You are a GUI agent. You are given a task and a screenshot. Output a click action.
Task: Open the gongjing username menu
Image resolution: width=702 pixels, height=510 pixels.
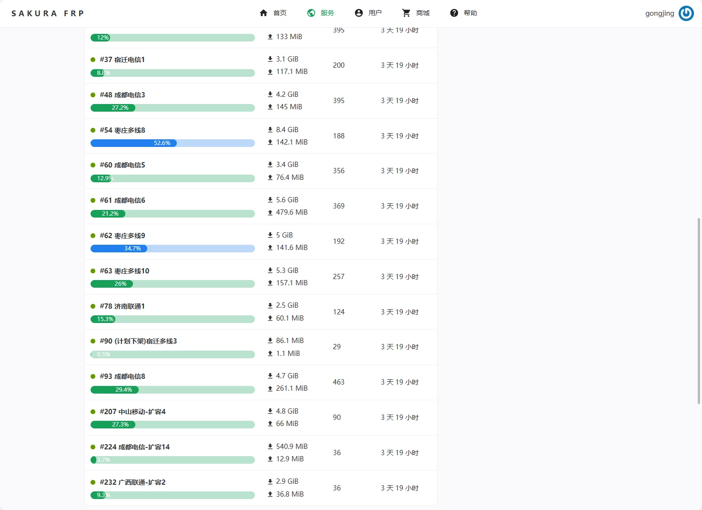point(660,13)
